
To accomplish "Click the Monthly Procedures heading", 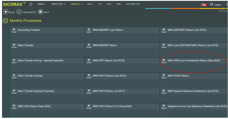I will tap(26, 20).
